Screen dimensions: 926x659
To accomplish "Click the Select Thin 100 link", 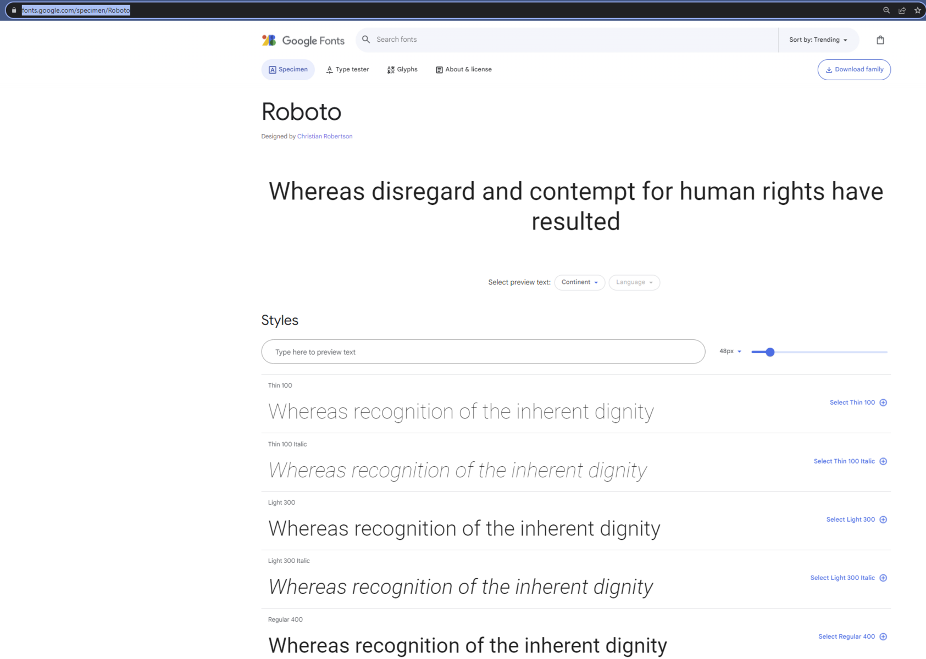I will click(x=852, y=403).
